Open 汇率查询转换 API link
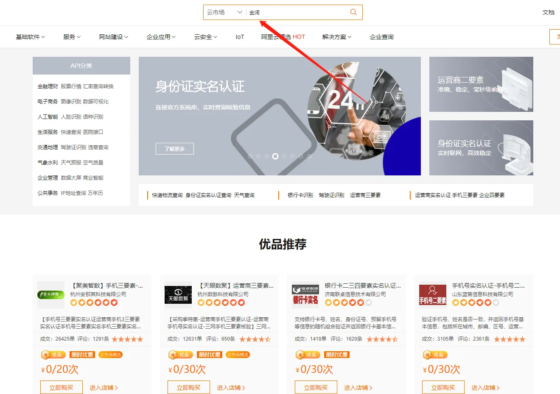Screen dimensions: 560x394 click(x=98, y=86)
